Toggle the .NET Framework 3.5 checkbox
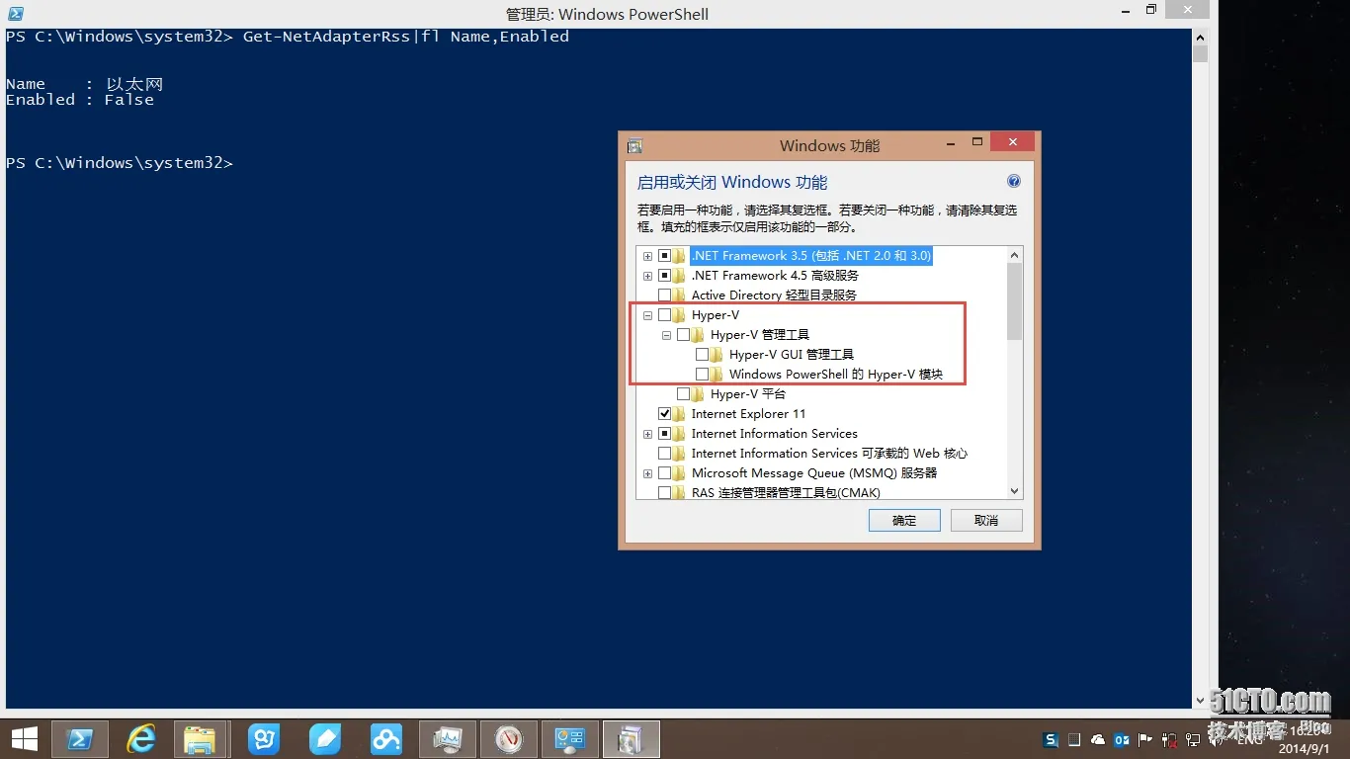This screenshot has height=759, width=1350. click(x=664, y=256)
